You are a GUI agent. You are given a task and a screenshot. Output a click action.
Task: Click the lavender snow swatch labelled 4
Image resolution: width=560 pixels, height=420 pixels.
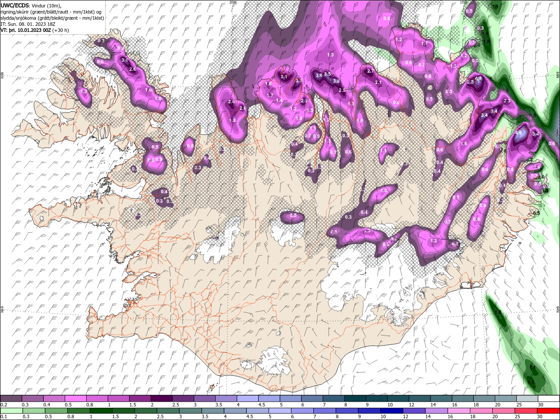(247, 399)
